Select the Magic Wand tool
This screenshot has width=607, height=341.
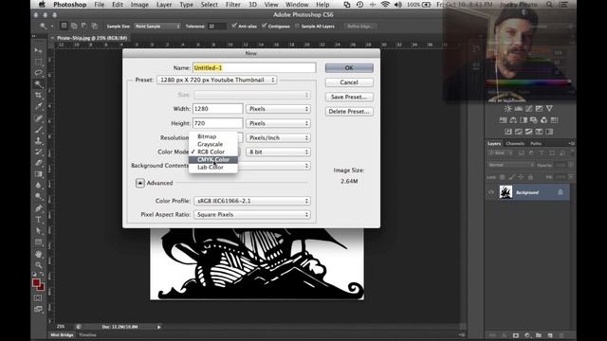(x=38, y=84)
